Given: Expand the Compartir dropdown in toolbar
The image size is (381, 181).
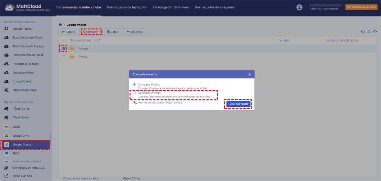Looking at the screenshot, I should click(91, 32).
